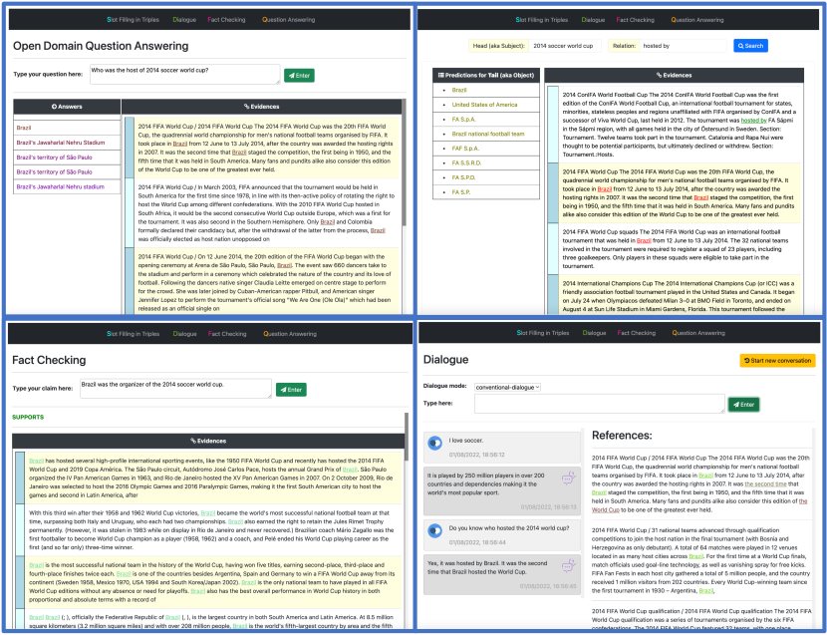Open the Dialogue mode dropdown

tap(507, 388)
